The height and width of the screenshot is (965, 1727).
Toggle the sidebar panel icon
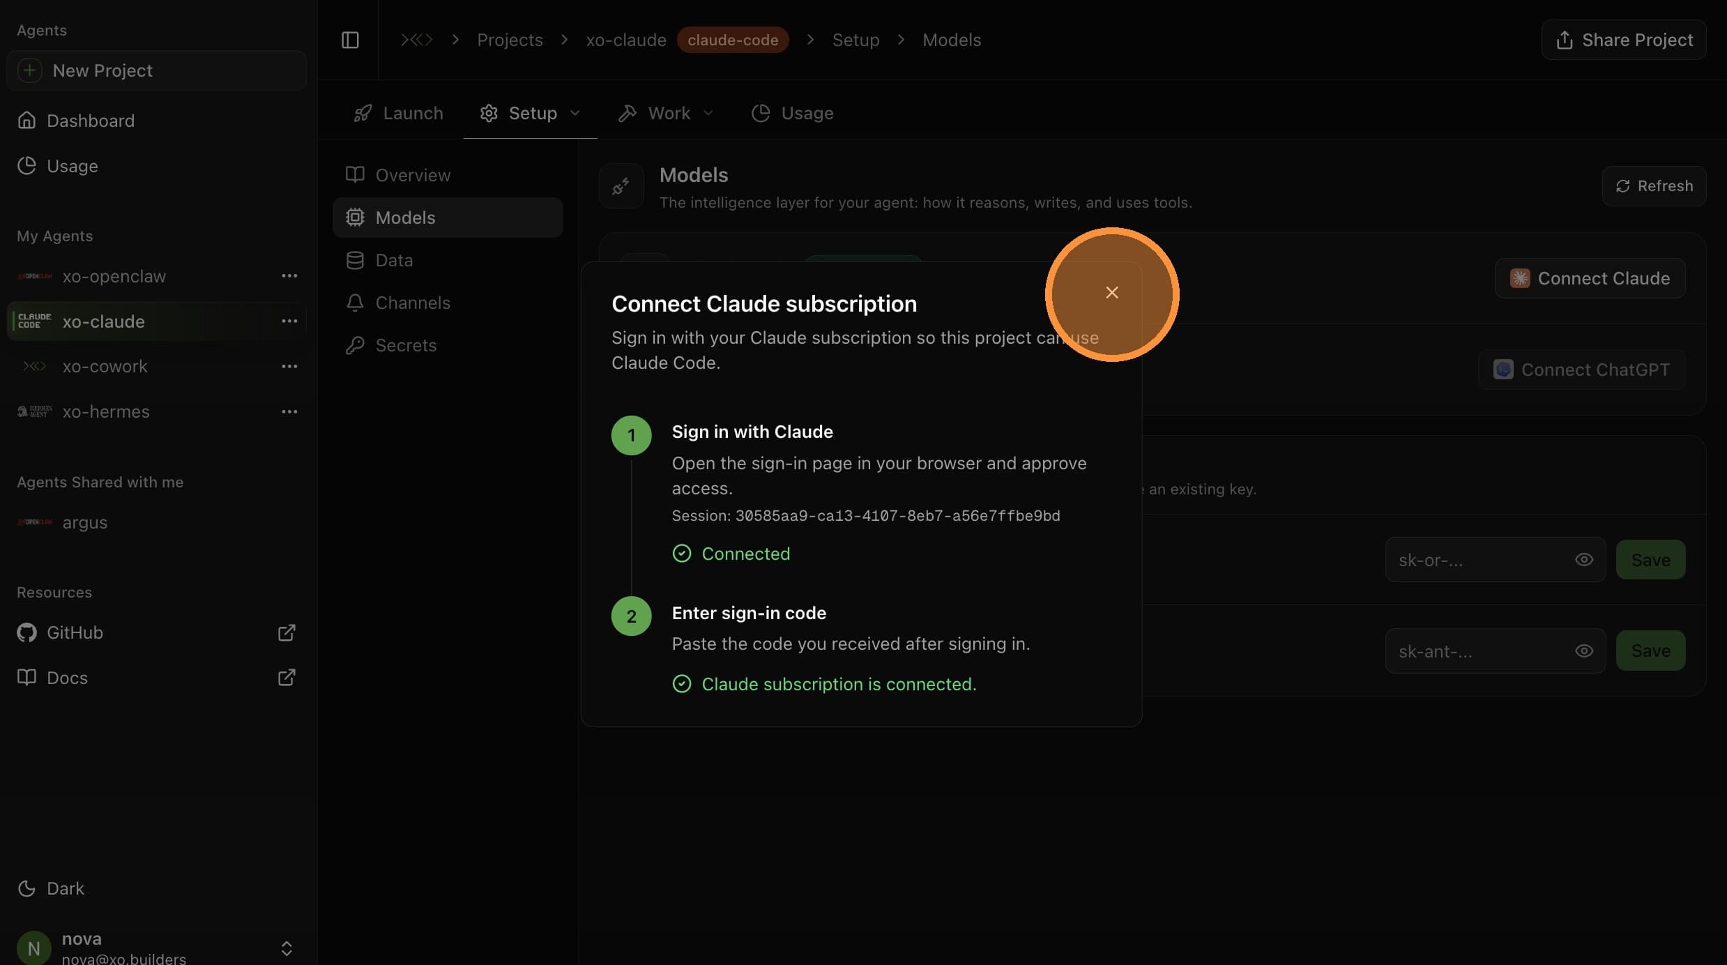[350, 40]
